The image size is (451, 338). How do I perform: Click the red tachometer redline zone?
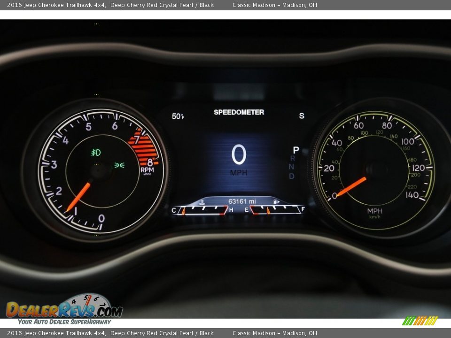click(143, 146)
